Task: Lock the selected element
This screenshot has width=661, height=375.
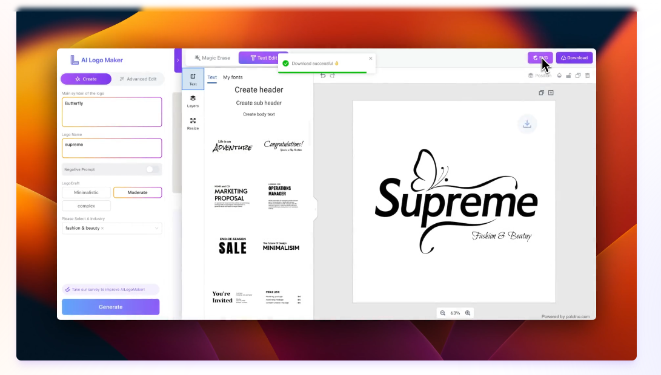Action: point(569,76)
